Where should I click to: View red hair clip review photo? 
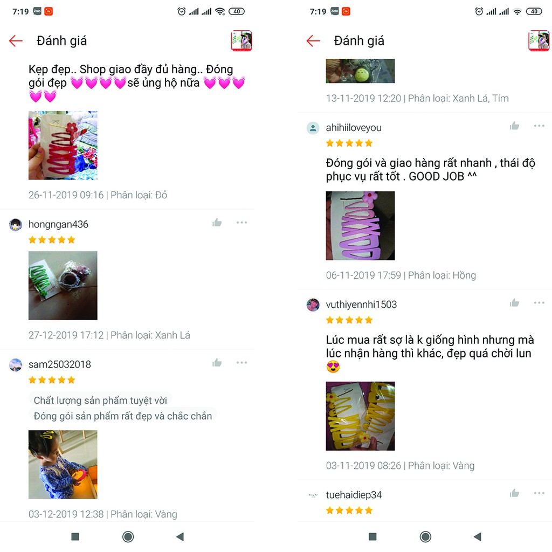tap(63, 146)
